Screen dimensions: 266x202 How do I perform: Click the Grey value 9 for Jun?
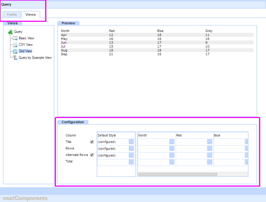(x=206, y=43)
